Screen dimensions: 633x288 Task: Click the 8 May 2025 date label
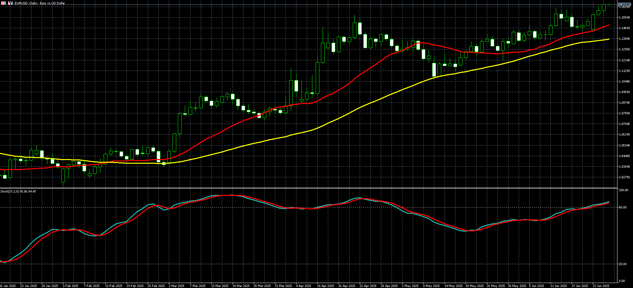[431, 286]
